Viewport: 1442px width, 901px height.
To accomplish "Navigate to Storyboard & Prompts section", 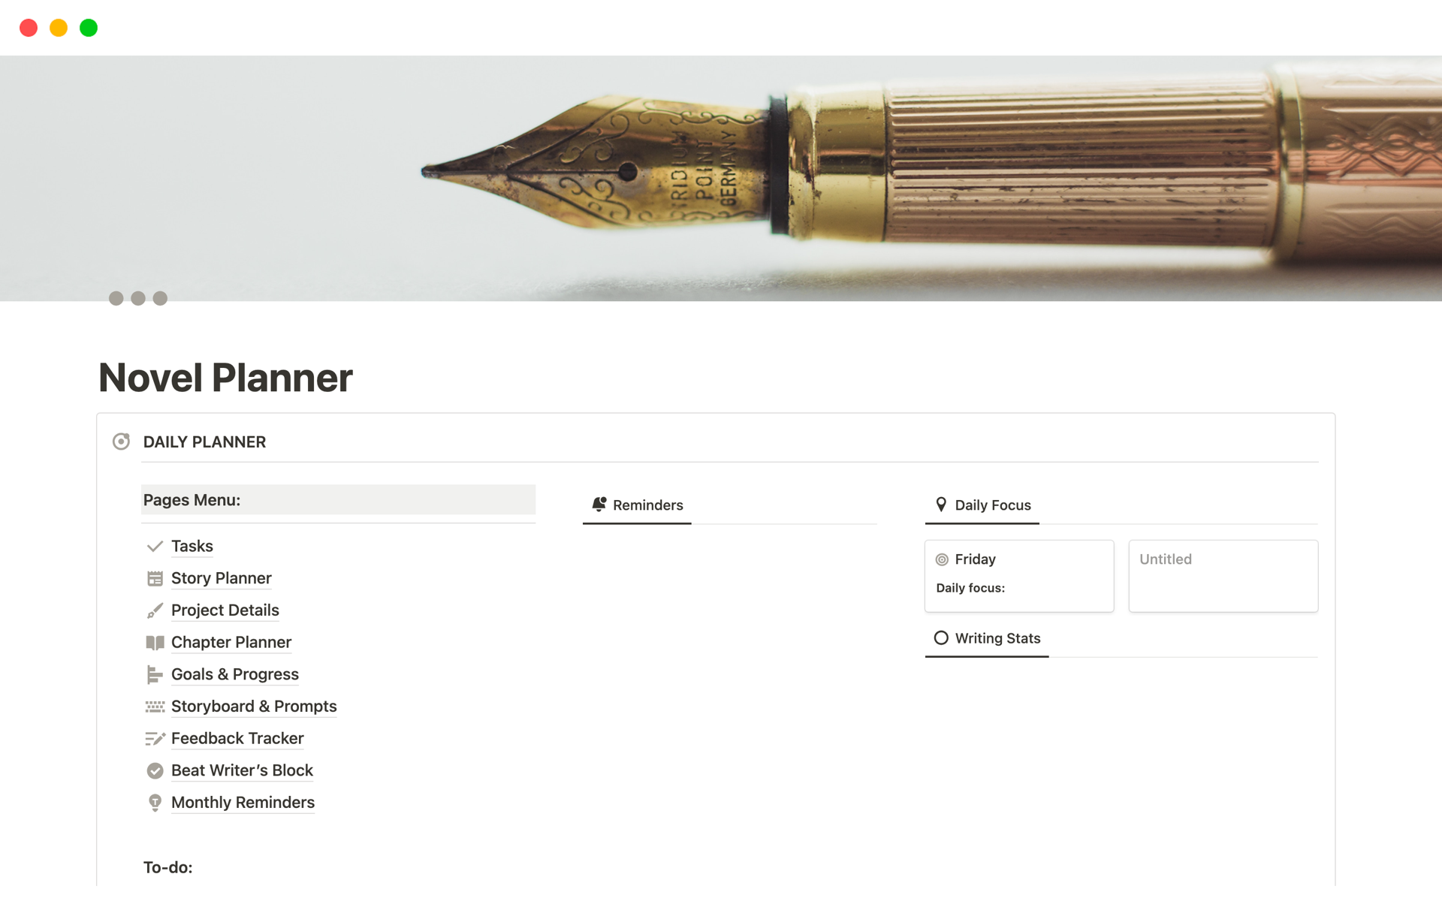I will click(x=255, y=706).
